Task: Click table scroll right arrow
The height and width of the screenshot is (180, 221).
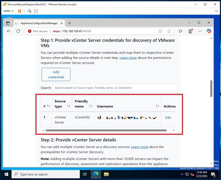Action: pos(174,130)
